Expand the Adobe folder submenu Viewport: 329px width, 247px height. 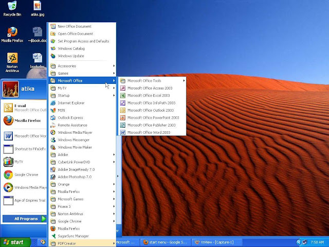click(x=82, y=154)
